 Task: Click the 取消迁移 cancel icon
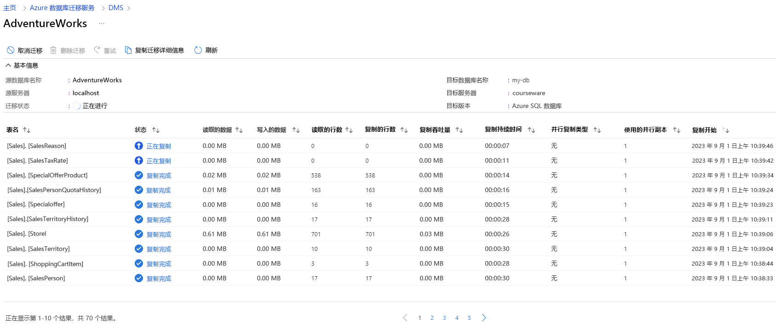click(x=11, y=50)
